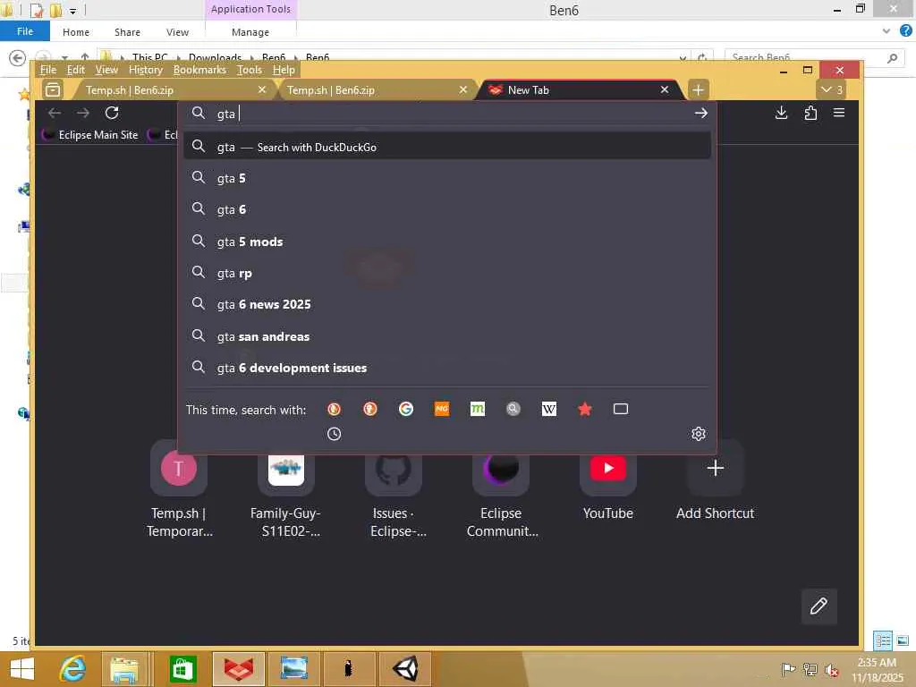Search this time with Google
916x687 pixels.
(x=406, y=409)
